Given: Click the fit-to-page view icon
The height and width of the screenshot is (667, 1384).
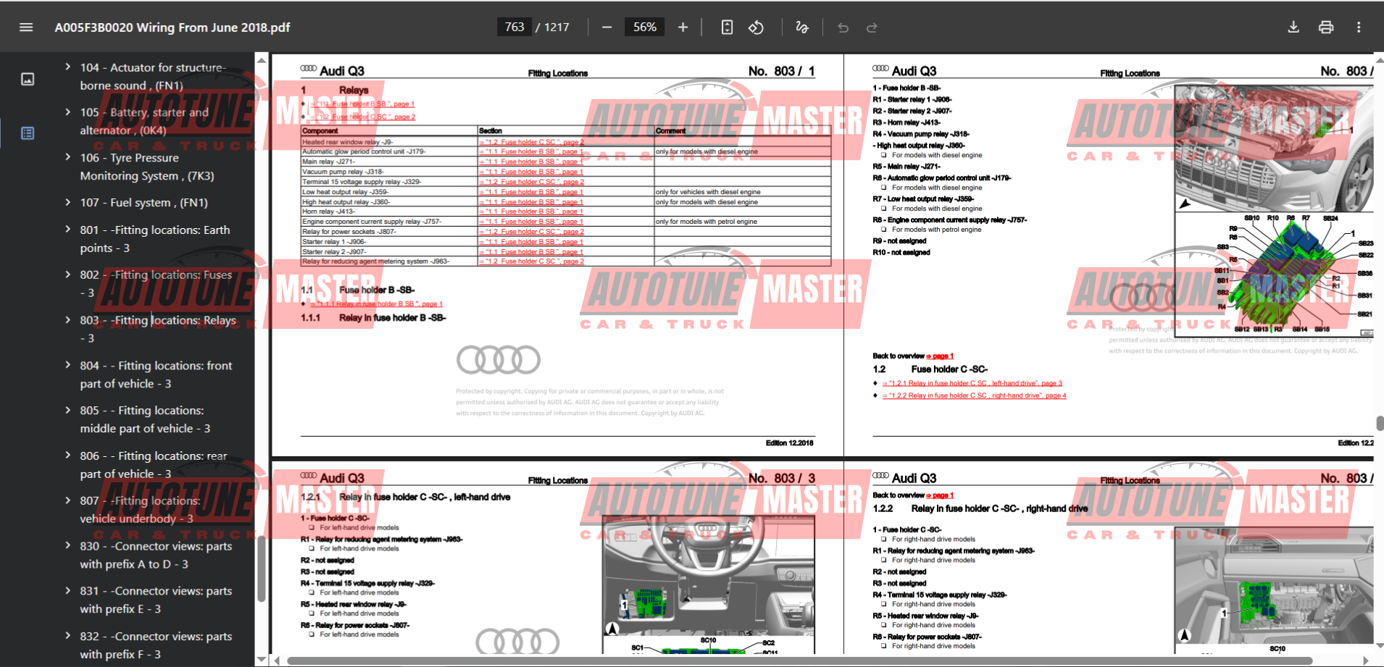Looking at the screenshot, I should pos(727,27).
